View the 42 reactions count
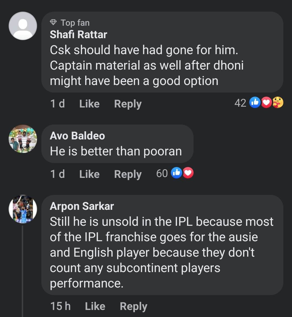292x317 pixels. point(240,103)
